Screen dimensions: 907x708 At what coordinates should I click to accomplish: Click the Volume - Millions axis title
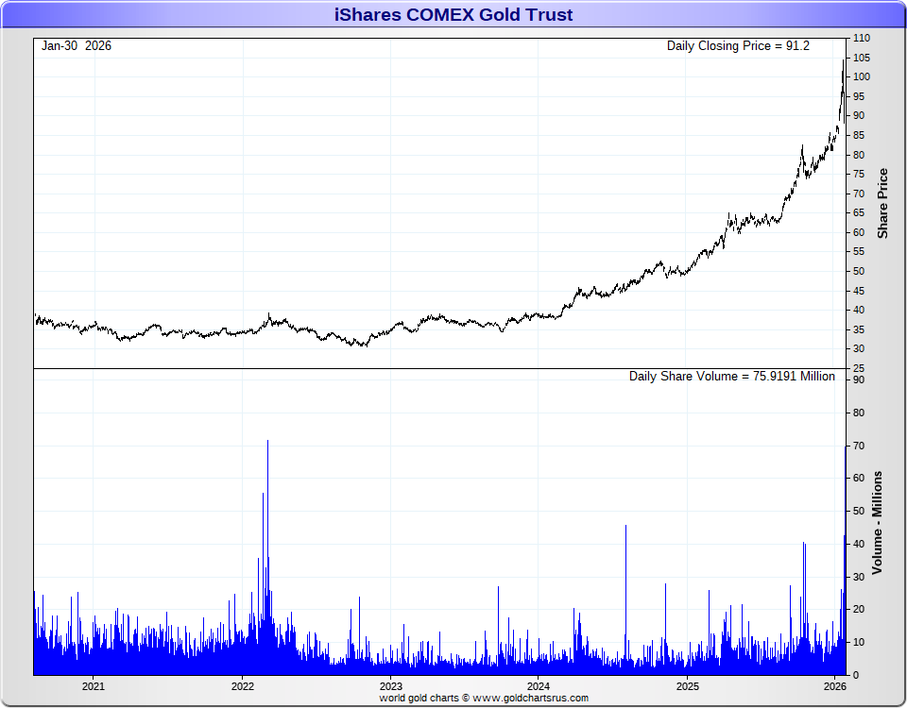tap(877, 522)
